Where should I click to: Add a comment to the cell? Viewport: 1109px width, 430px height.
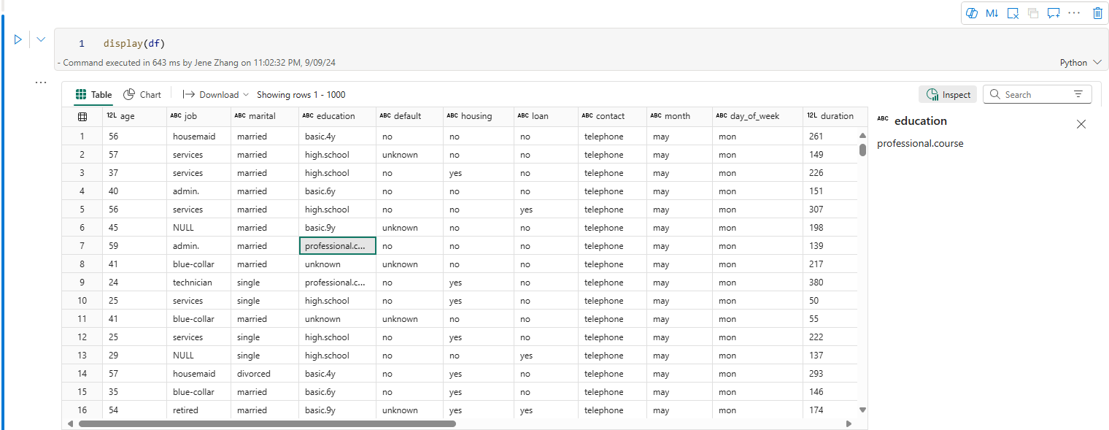point(1054,13)
